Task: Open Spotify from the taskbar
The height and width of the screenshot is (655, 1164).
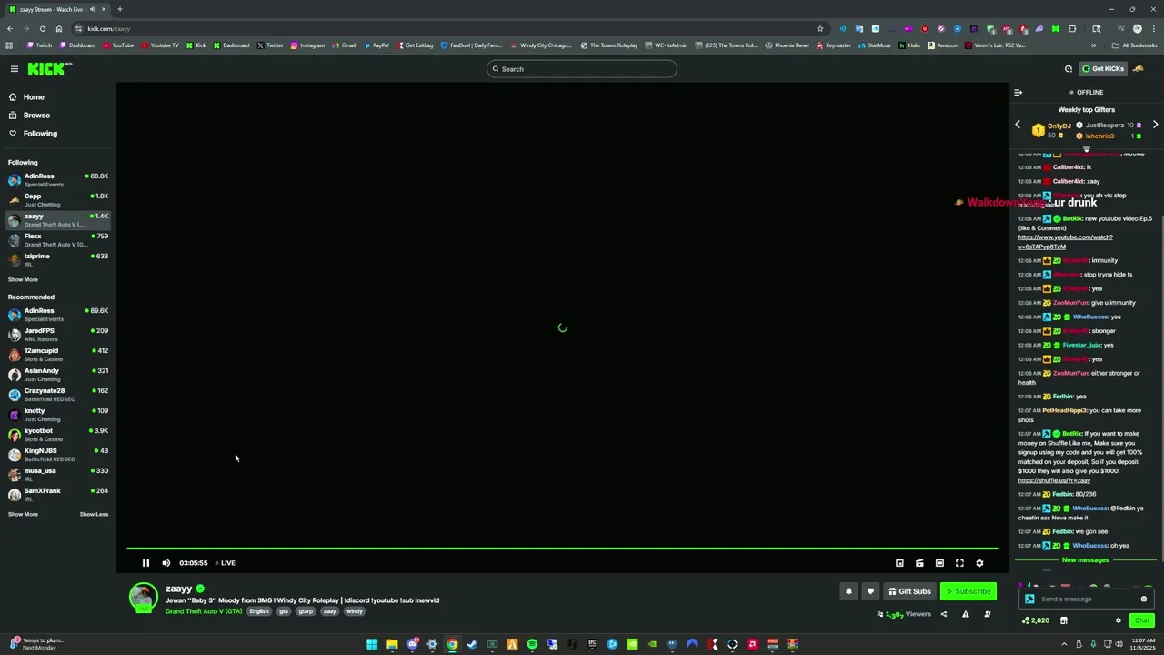Action: coord(532,644)
